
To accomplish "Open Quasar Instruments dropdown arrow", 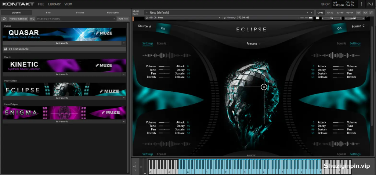I will pos(124,43).
